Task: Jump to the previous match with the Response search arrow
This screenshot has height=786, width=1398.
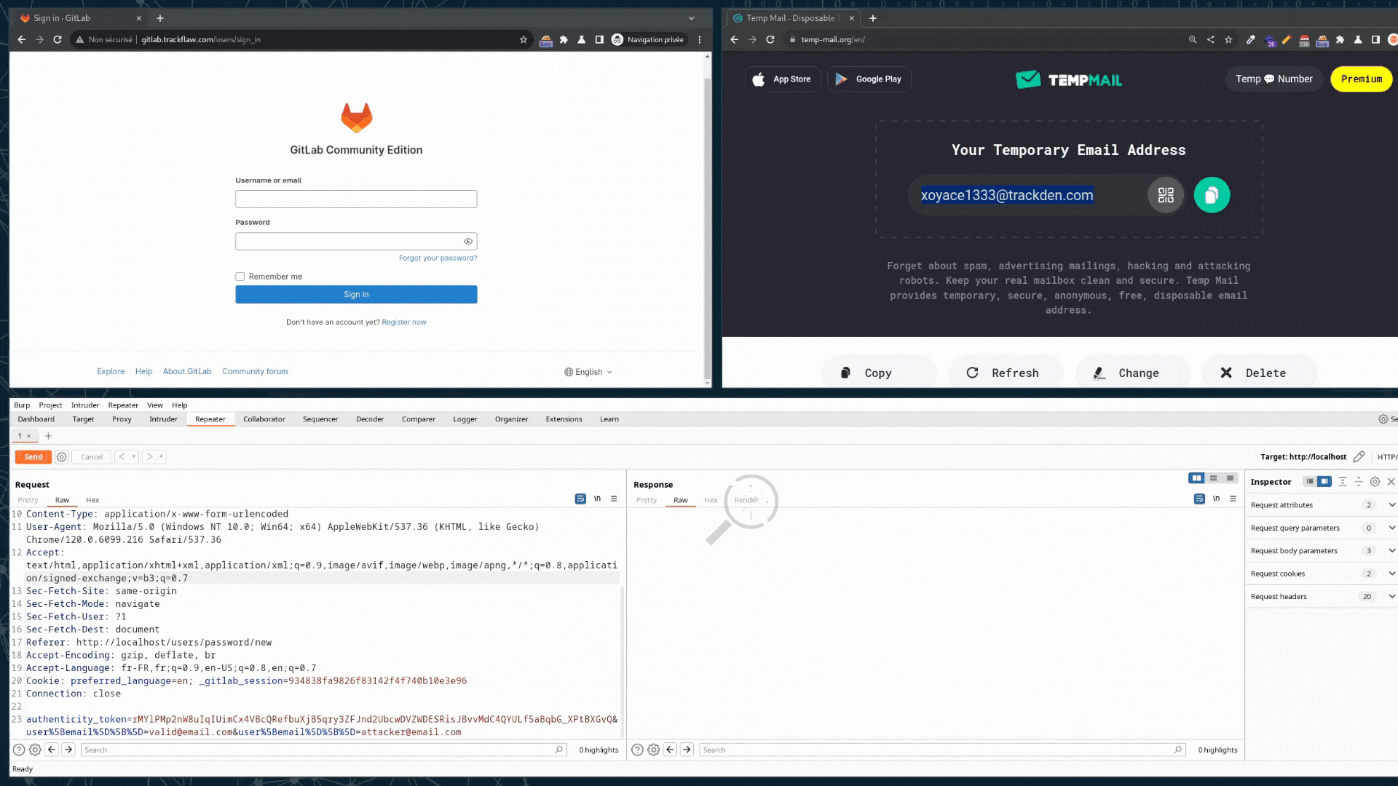Action: pyautogui.click(x=670, y=750)
